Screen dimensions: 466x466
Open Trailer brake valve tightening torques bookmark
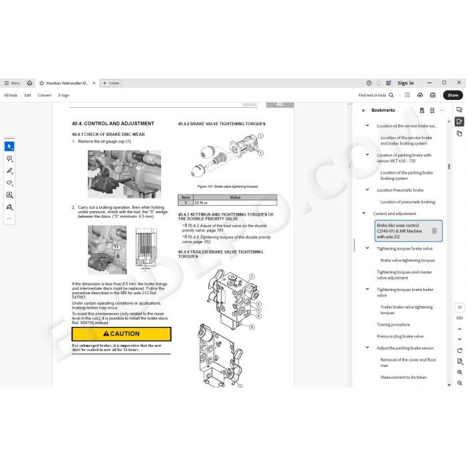[406, 310]
